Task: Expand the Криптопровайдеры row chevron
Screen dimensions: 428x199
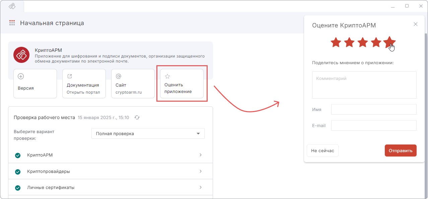Action: [x=201, y=171]
